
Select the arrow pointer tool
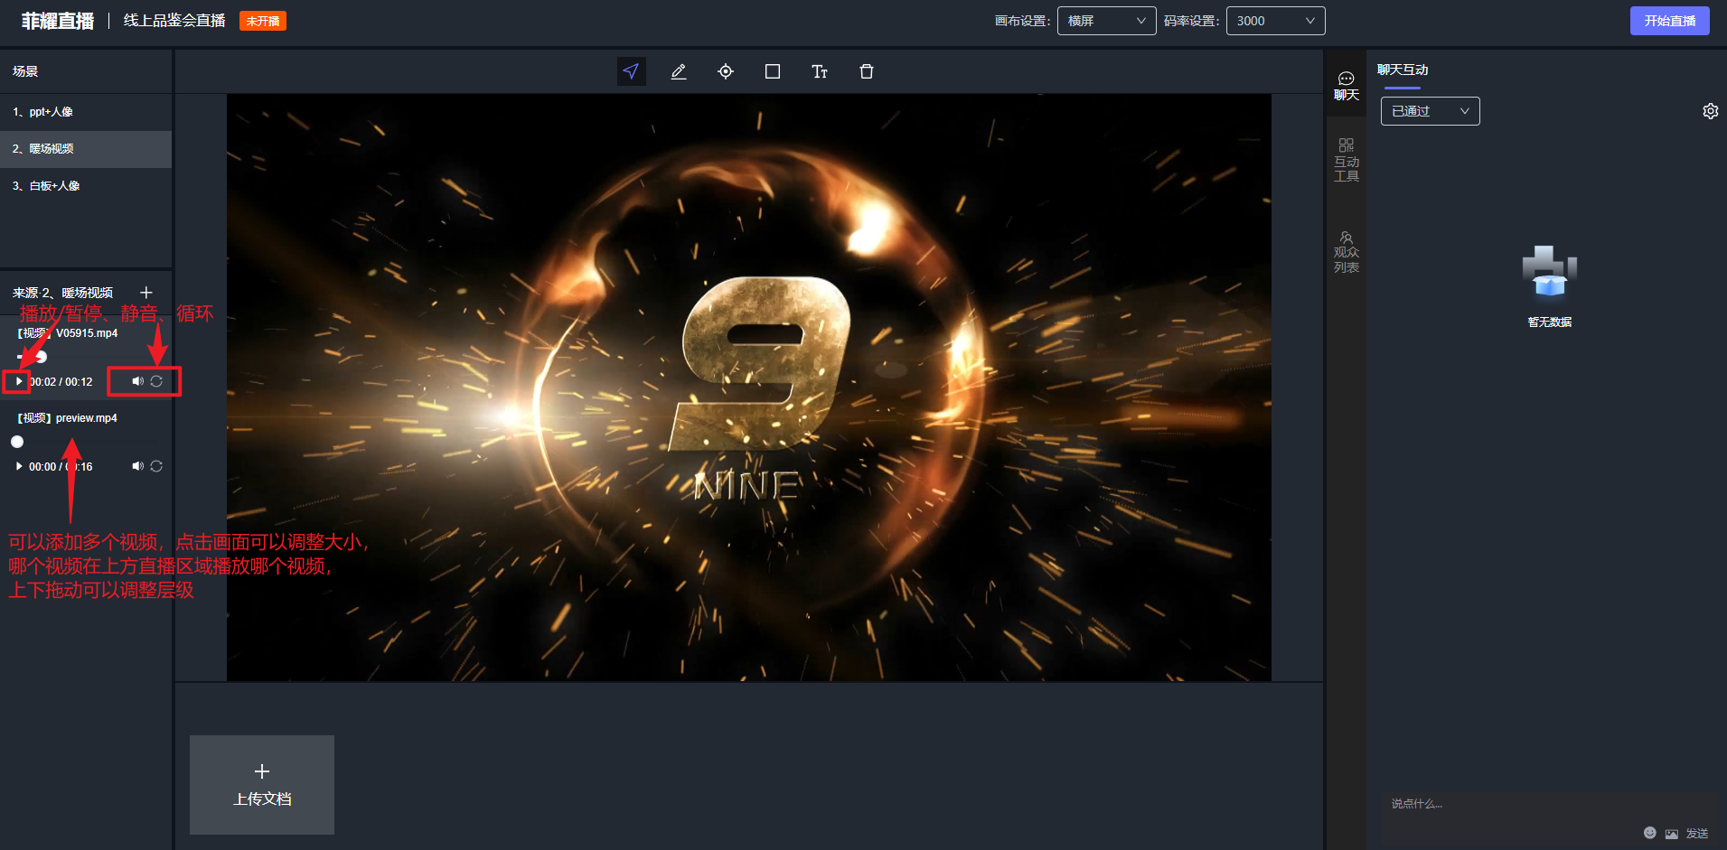631,71
